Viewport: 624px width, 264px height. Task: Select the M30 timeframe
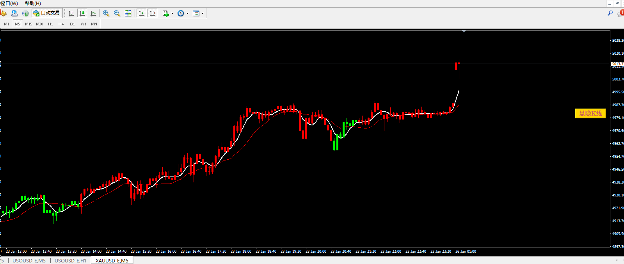(39, 24)
